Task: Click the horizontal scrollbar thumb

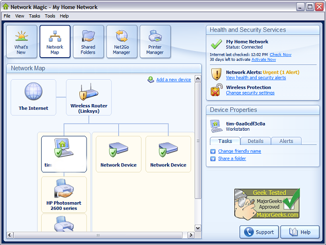Action: point(98,235)
